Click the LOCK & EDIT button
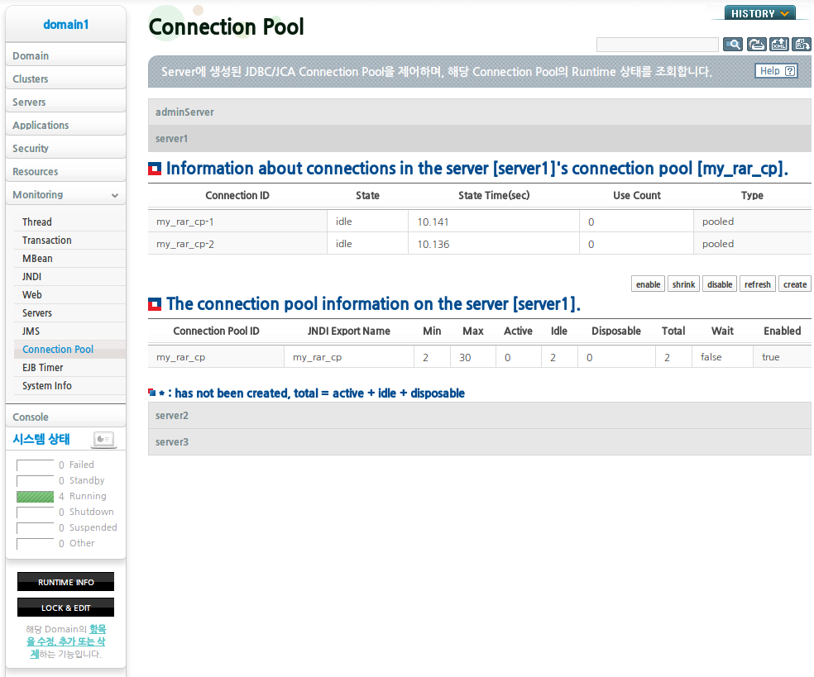Image resolution: width=814 pixels, height=677 pixels. tap(65, 608)
